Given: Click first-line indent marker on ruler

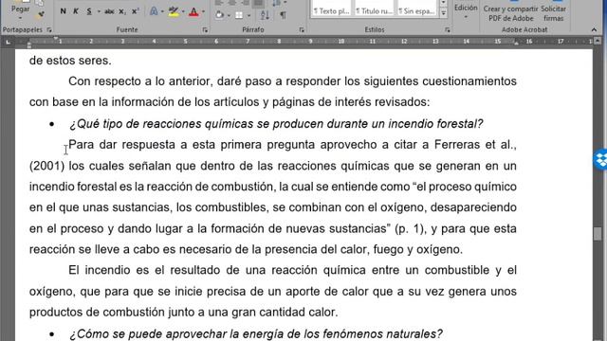Looking at the screenshot, I should coord(56,38).
